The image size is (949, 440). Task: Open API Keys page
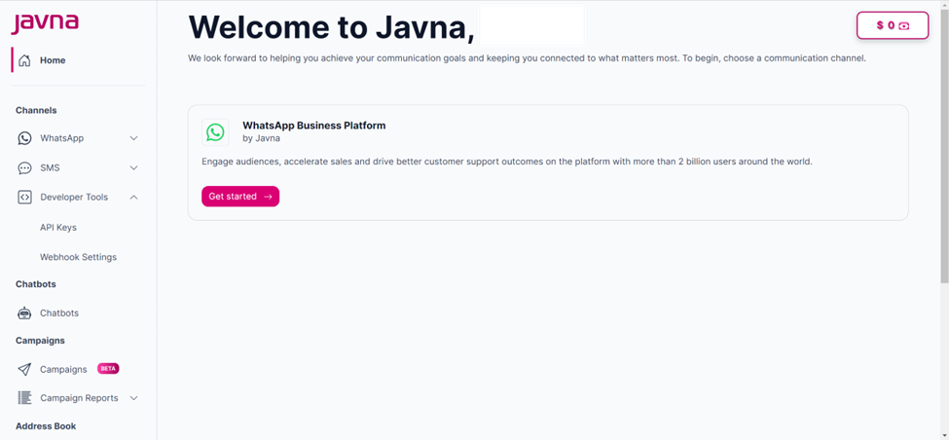coord(58,228)
